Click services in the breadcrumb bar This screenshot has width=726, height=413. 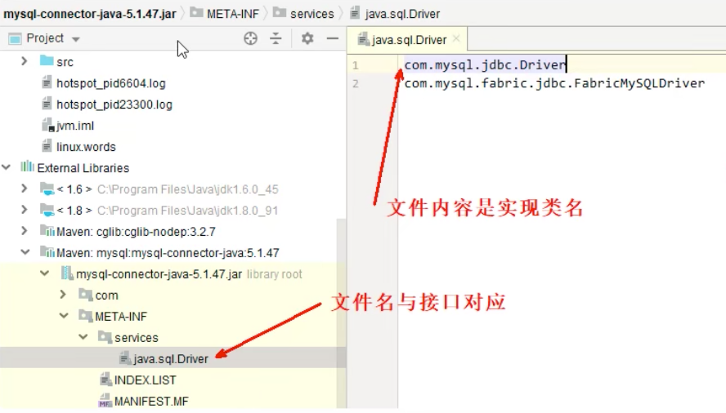(311, 14)
